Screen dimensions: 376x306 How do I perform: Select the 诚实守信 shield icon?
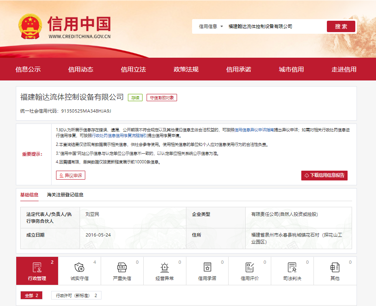(x=79, y=267)
